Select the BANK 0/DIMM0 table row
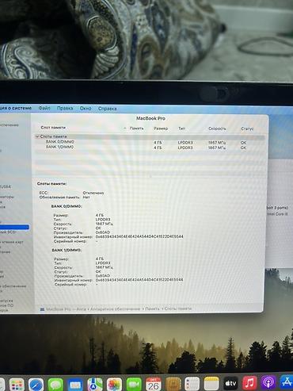Screen dimensions: 293x391 click(150, 142)
